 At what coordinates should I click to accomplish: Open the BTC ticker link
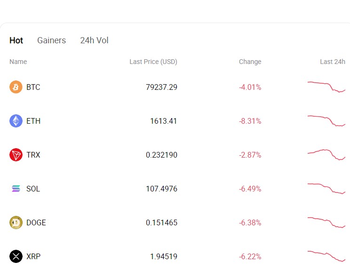click(33, 87)
